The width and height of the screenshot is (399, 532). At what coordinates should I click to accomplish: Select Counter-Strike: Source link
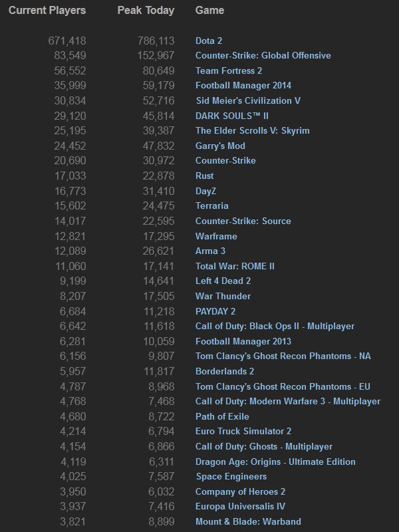(x=243, y=221)
